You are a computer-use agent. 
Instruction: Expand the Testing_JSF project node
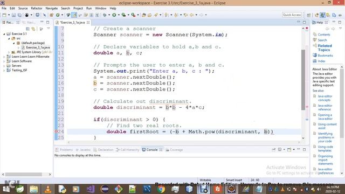[4, 71]
